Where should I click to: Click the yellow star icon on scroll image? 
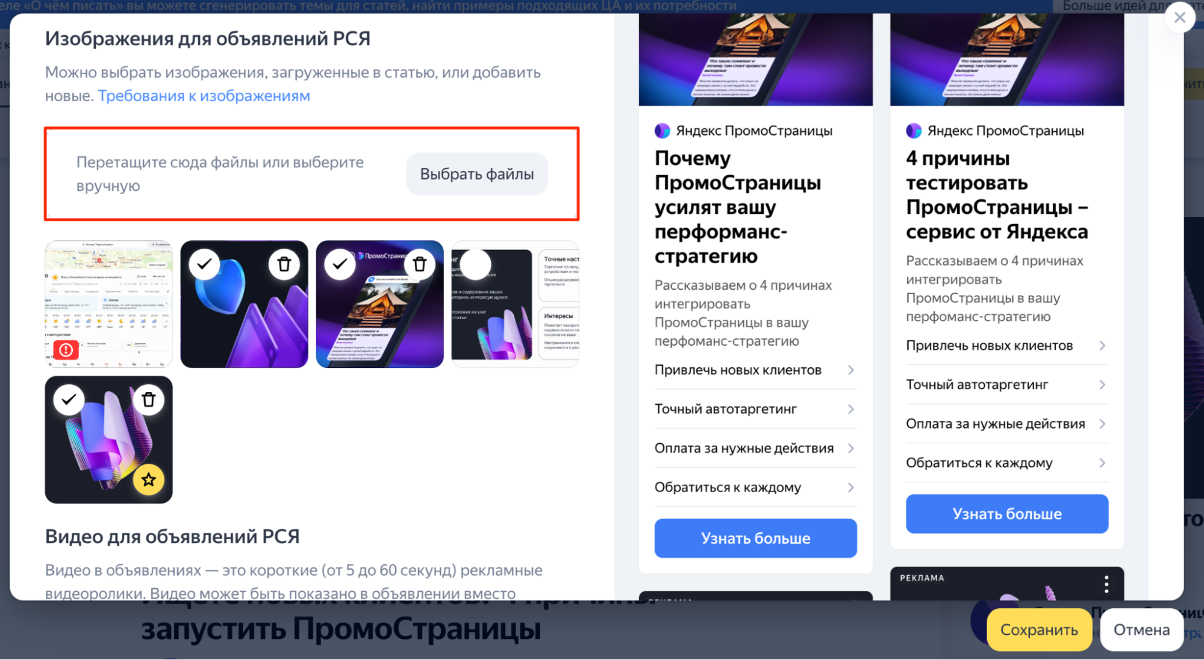[149, 479]
